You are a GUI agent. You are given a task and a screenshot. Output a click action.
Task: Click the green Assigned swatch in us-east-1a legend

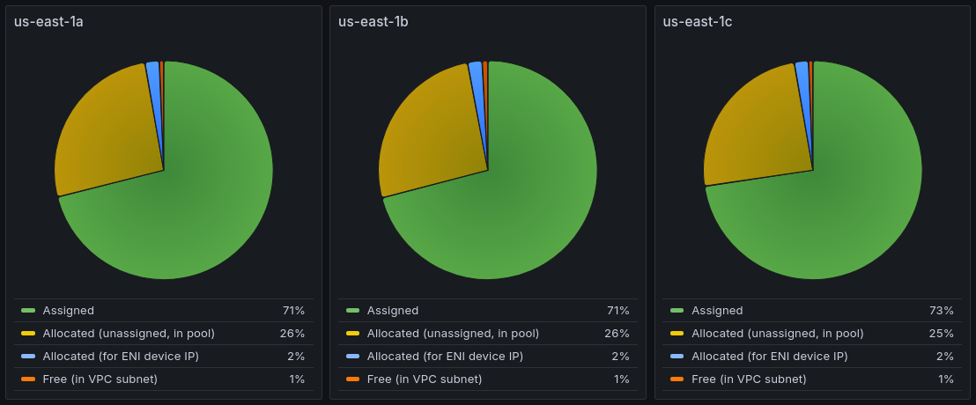click(28, 311)
